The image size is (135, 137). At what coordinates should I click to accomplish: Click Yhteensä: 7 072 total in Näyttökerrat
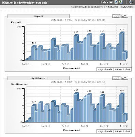coord(61,82)
